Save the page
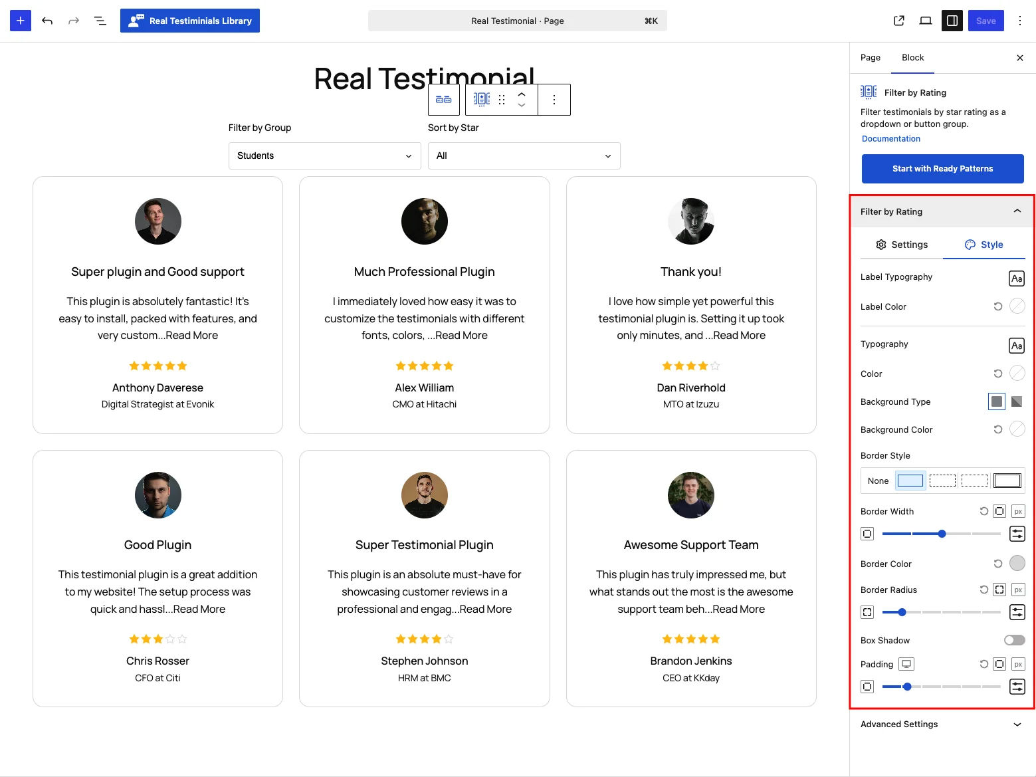Image resolution: width=1036 pixels, height=777 pixels. click(986, 21)
